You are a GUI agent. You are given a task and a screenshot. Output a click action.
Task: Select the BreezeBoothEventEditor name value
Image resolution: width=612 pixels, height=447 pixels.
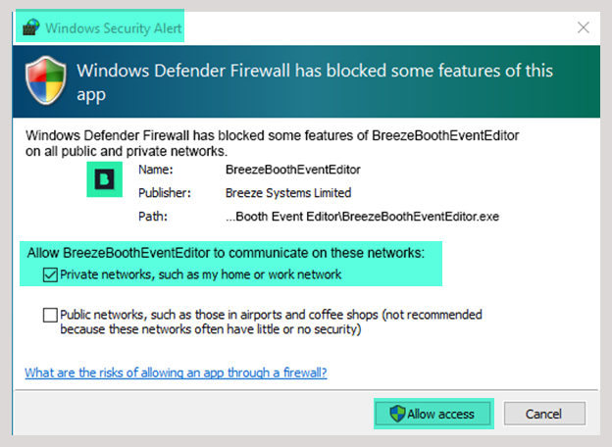pos(292,170)
